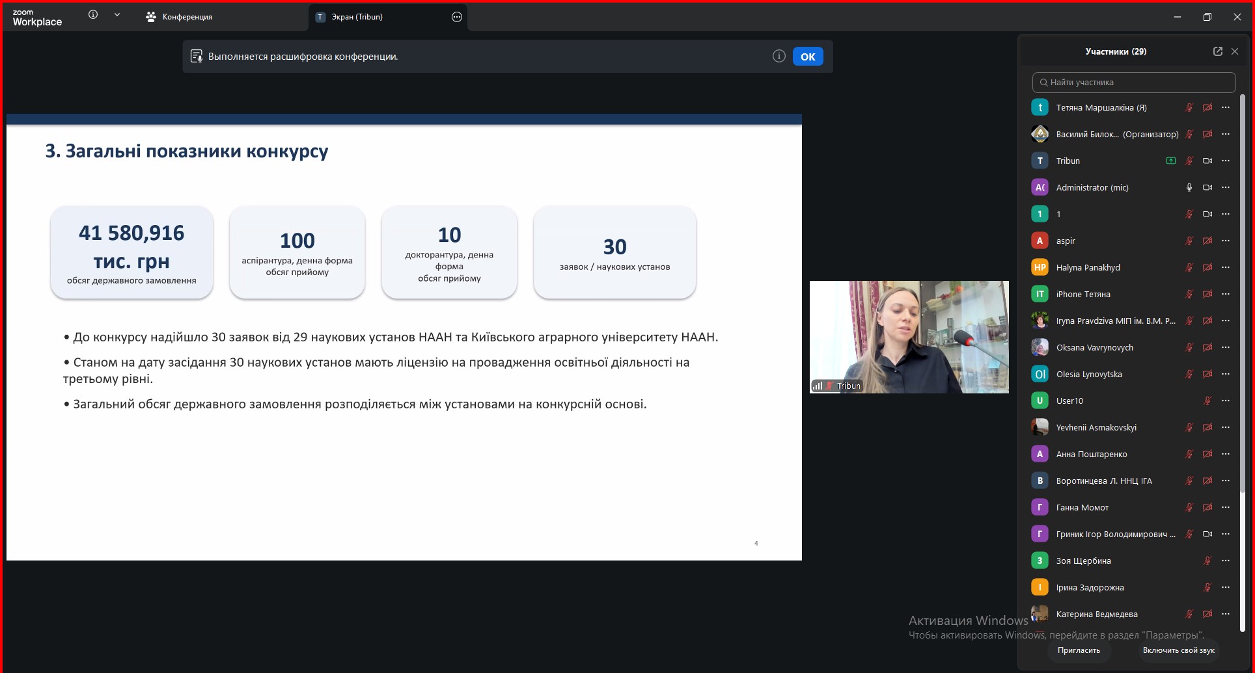Click the camera-off icon for Olesia Lynovytska
The height and width of the screenshot is (673, 1255).
point(1207,374)
